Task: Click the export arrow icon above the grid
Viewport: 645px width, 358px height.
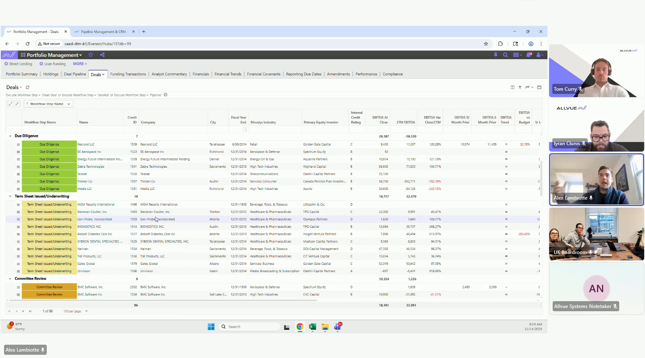Action: (527, 87)
